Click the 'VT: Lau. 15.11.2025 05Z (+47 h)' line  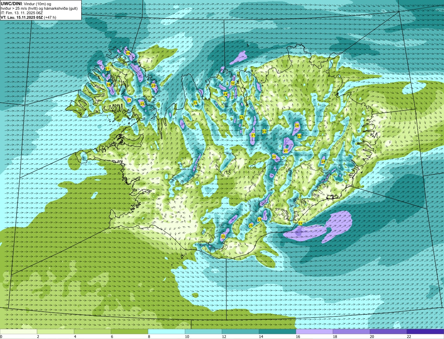[x=28, y=17]
